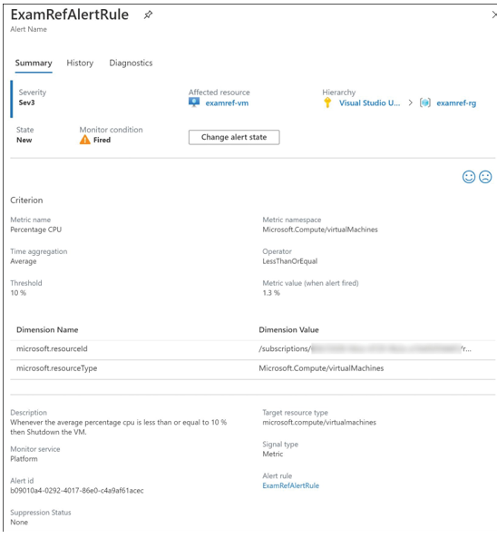The image size is (497, 548).
Task: Click the Fired warning triangle icon
Action: [x=85, y=140]
